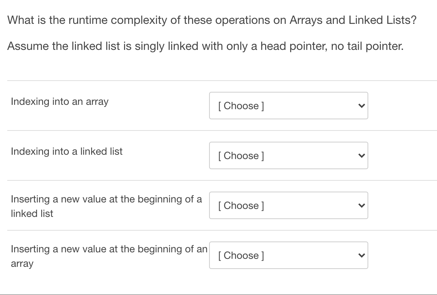Click the runtime complexity question text
The image size is (437, 295).
click(212, 20)
